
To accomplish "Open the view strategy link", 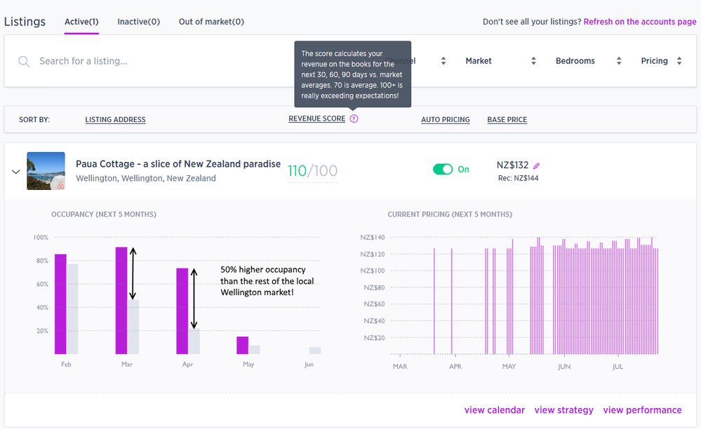I will pyautogui.click(x=563, y=410).
